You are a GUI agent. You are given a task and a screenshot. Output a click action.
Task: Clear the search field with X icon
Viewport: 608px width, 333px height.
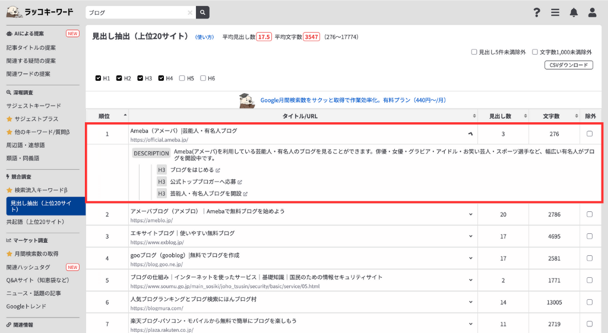pos(190,12)
